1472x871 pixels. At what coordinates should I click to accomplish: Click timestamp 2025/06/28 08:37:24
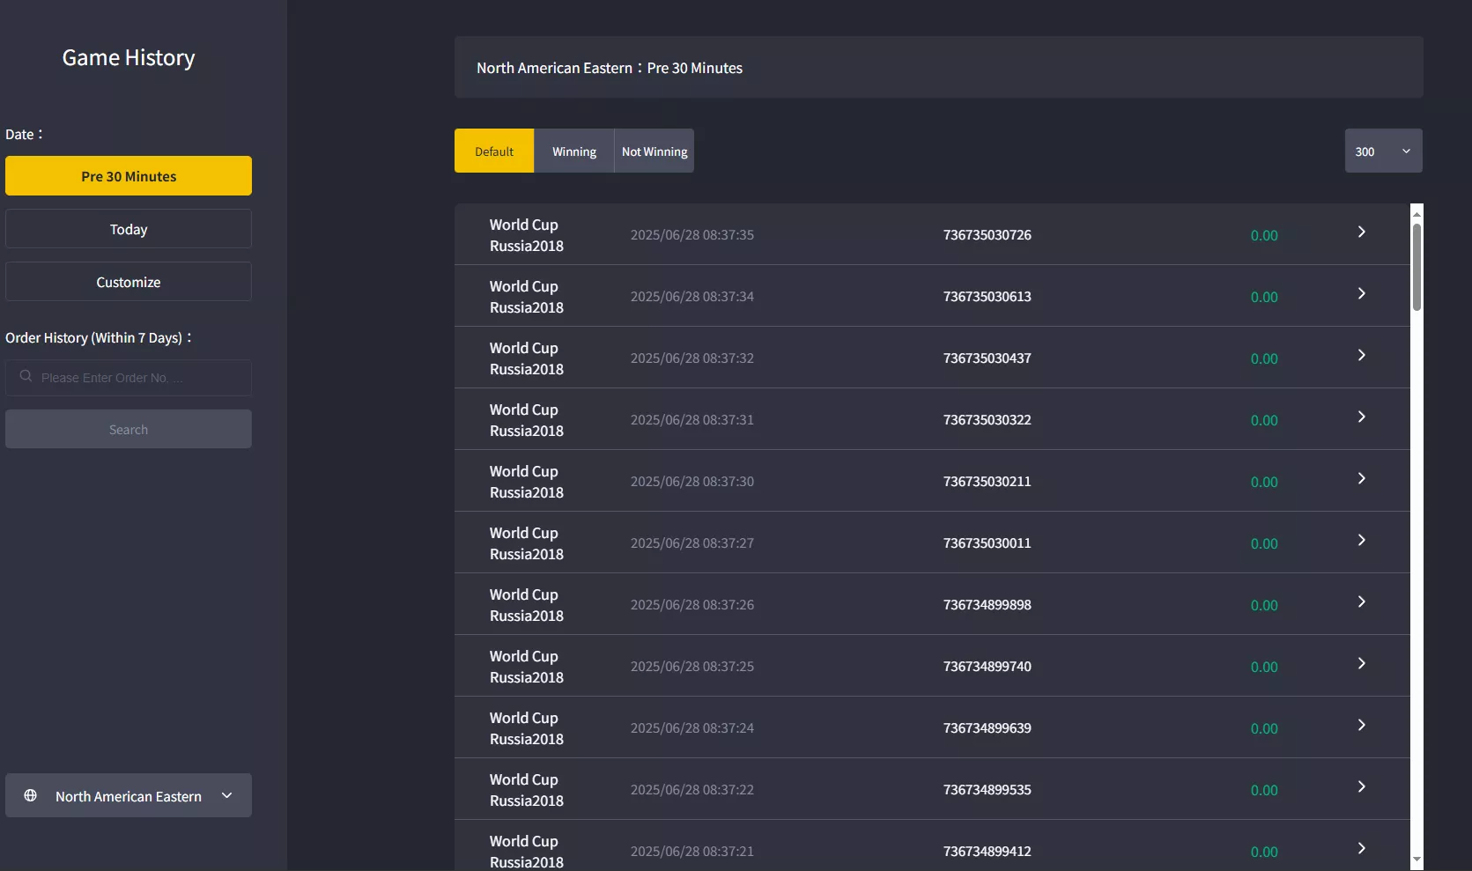(692, 728)
